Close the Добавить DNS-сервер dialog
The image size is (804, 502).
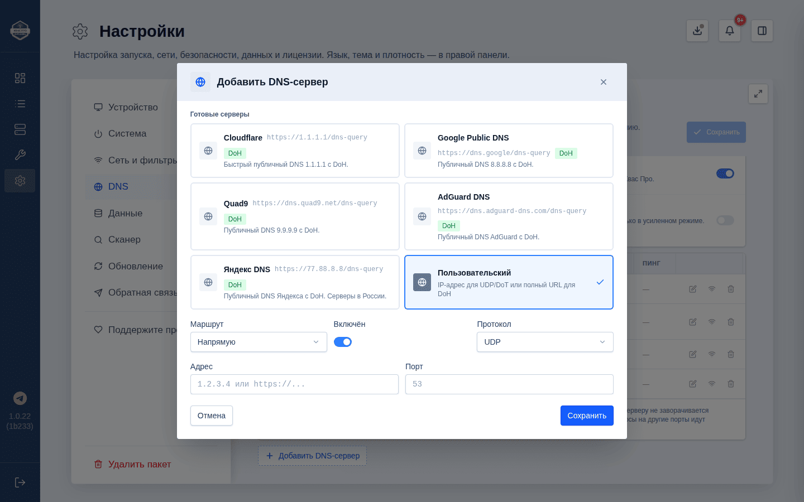coord(604,82)
